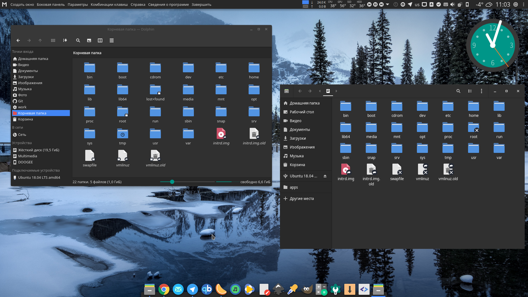This screenshot has height=297, width=528.
Task: Open the media player pause control in system tray
Action: 376,4
